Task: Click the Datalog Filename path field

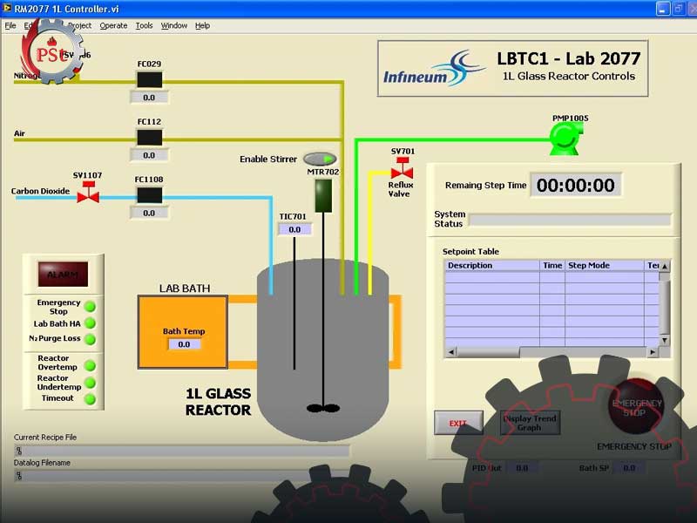Action: 183,476
